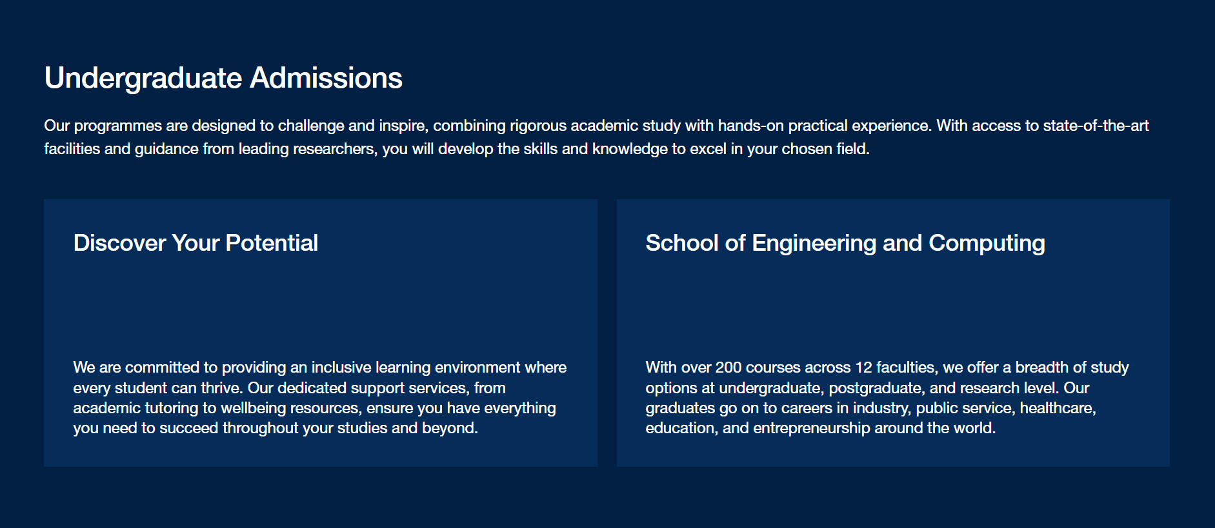Click the words "inclusive learning environment"
The height and width of the screenshot is (528, 1215).
coord(416,367)
